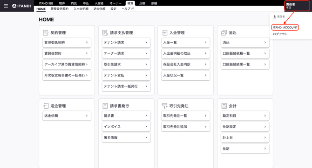Image resolution: width=312 pixels, height=168 pixels.
Task: Switch to the 点検 tab
Action: click(x=142, y=3)
